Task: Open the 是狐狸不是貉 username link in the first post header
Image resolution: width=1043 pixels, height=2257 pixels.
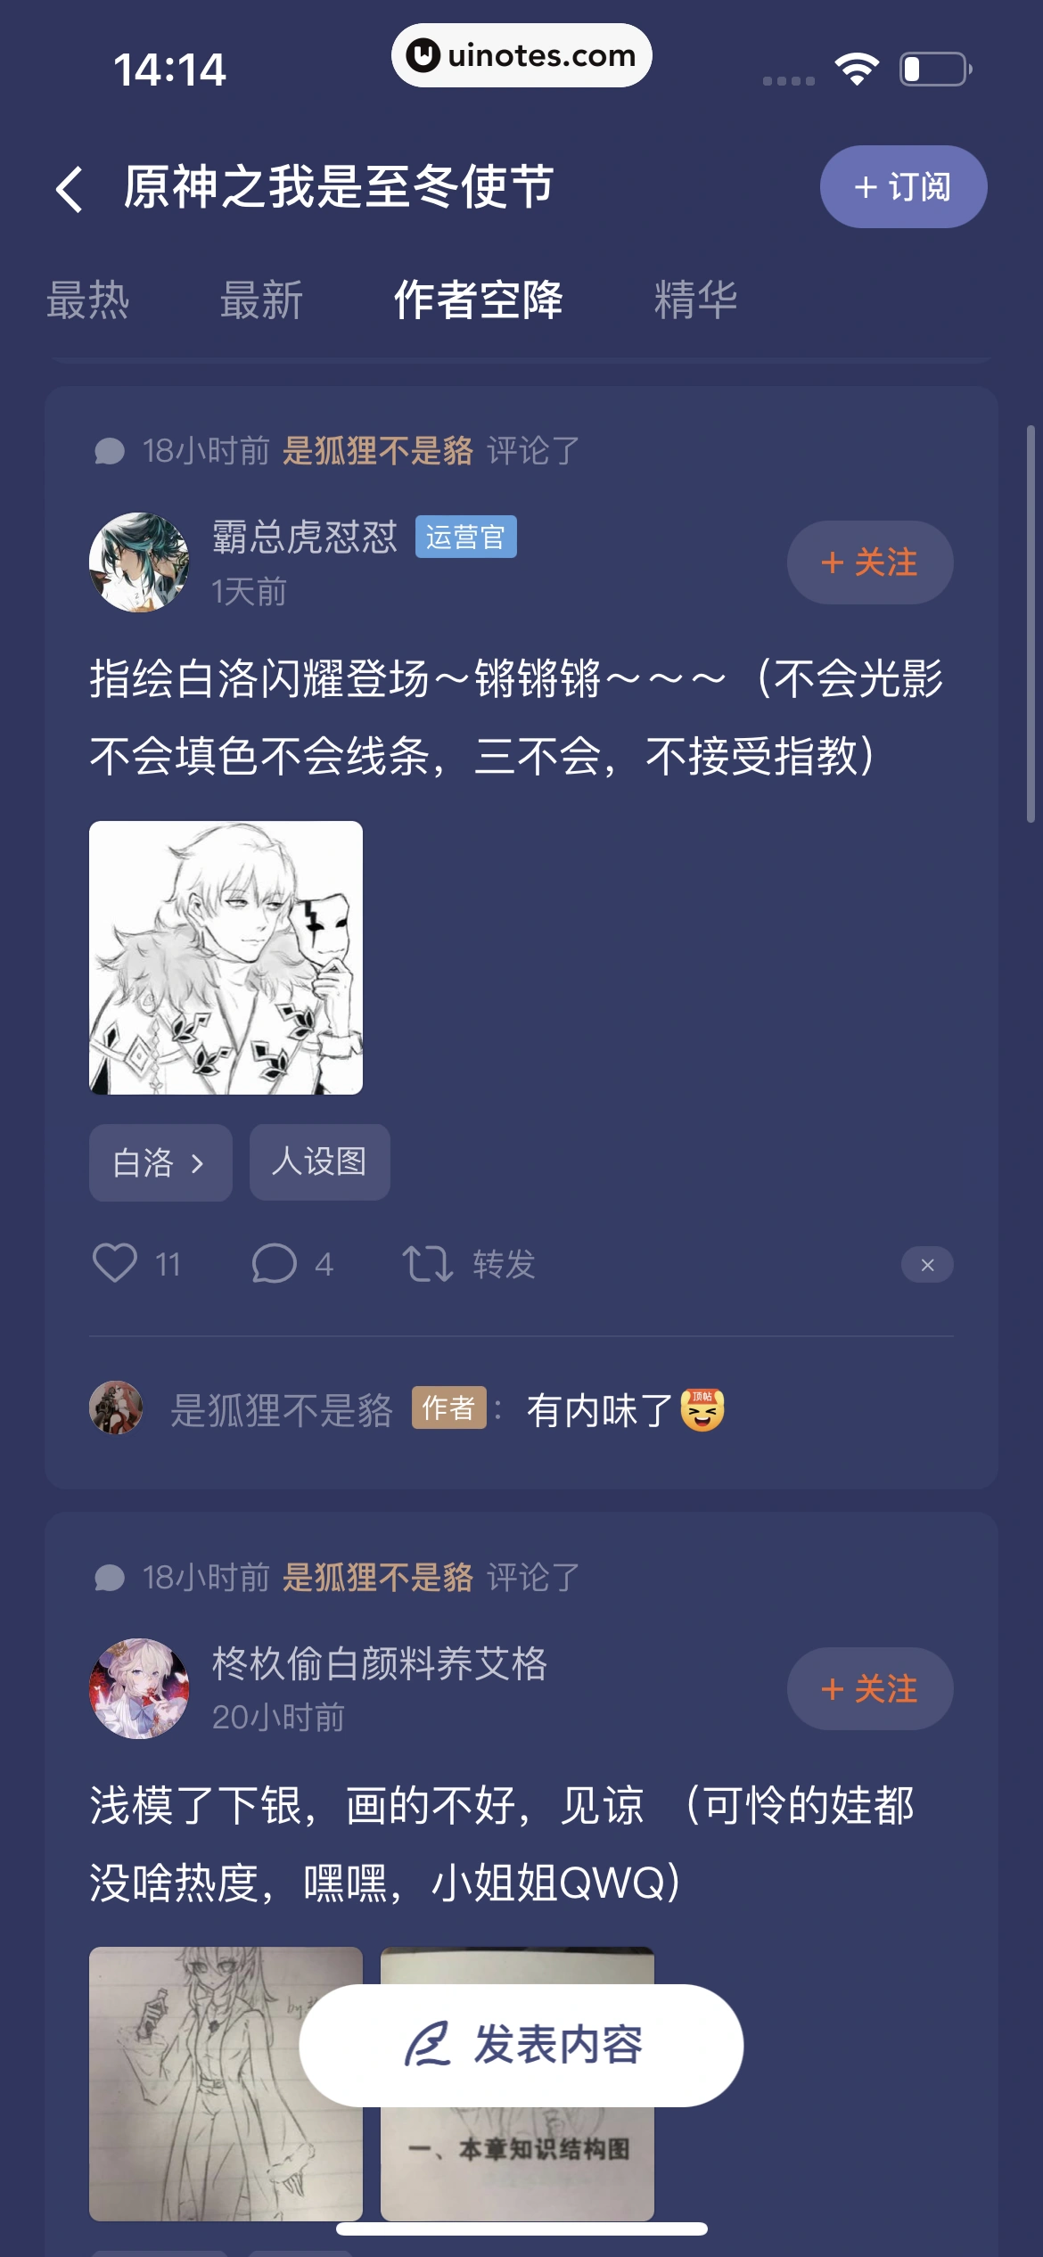Action: (378, 451)
